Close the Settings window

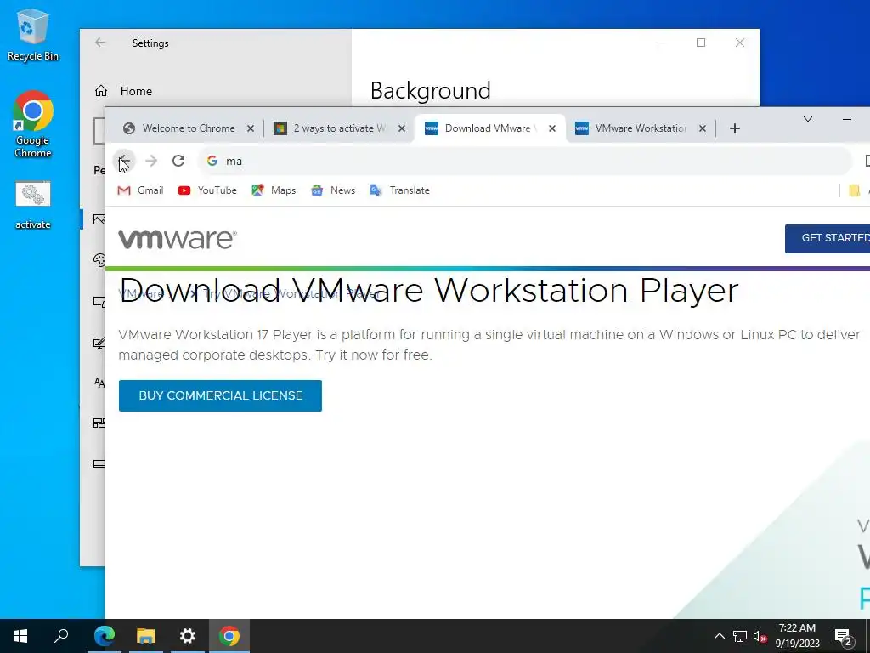(740, 43)
